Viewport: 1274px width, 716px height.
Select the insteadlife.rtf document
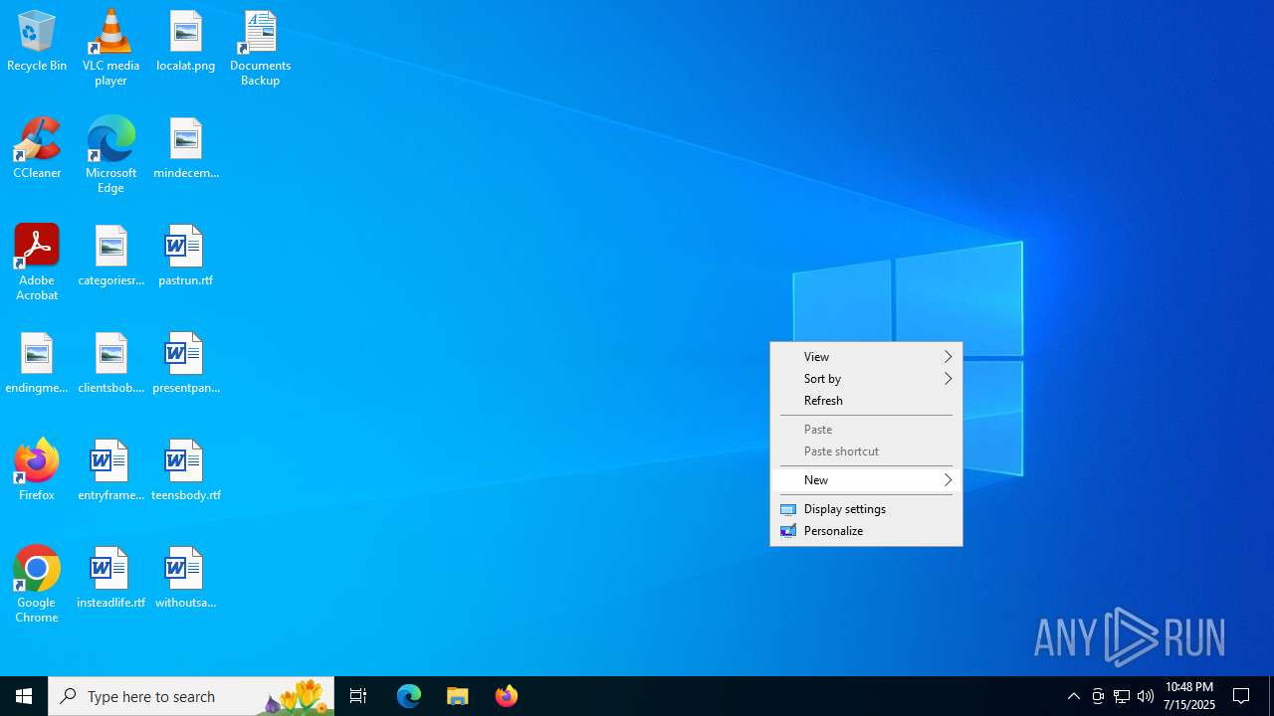(110, 579)
